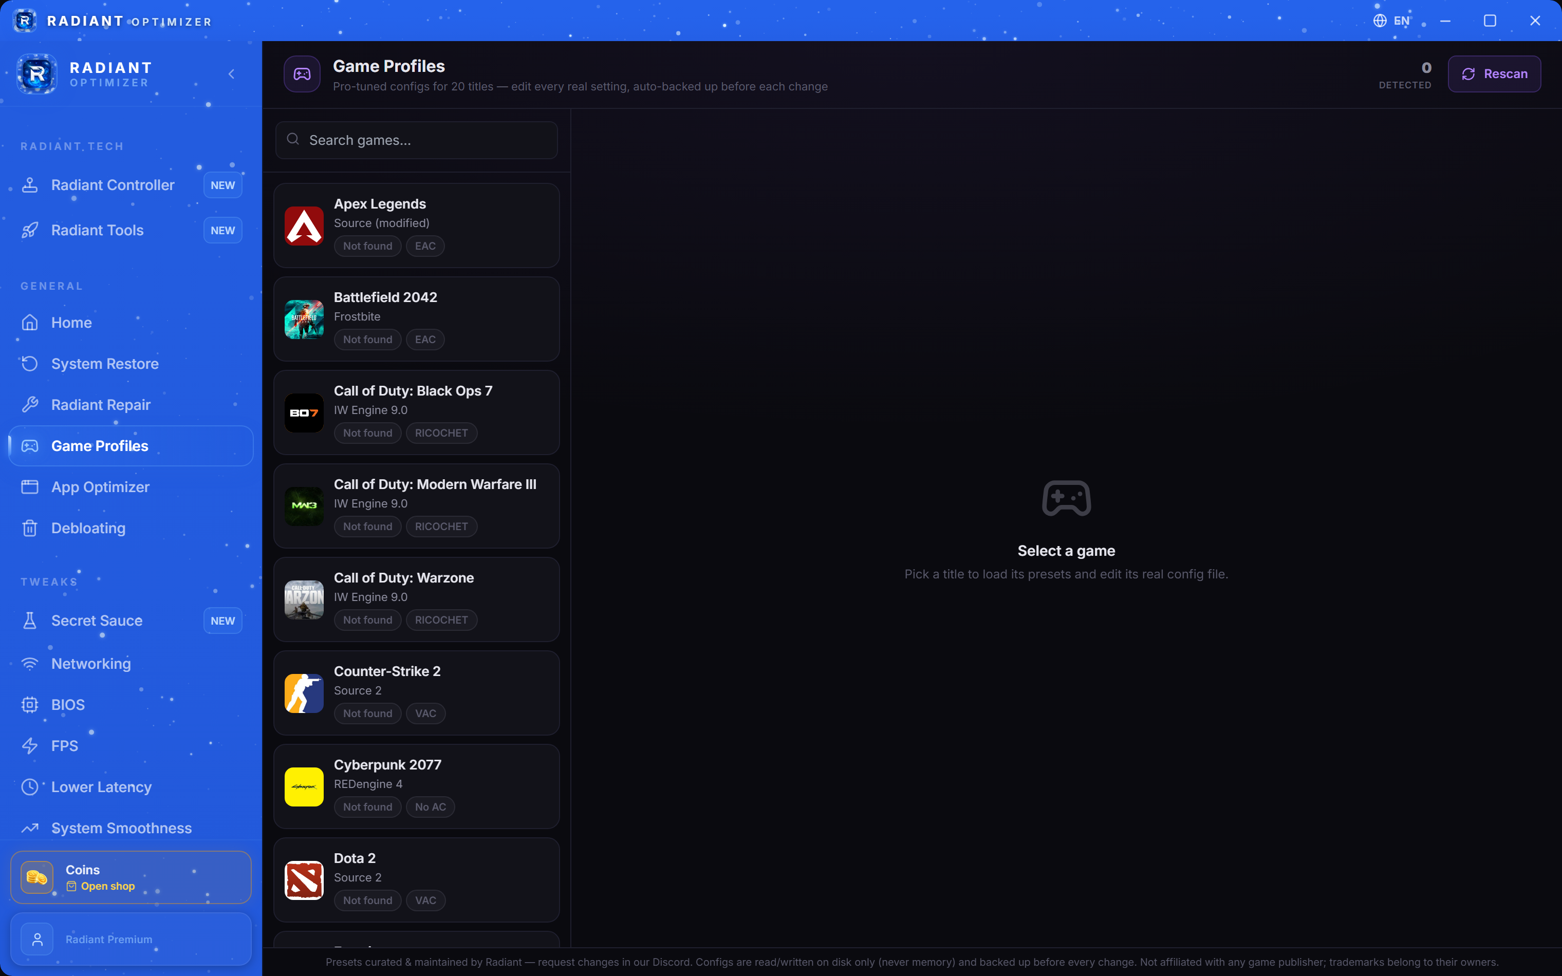The image size is (1562, 976).
Task: Open the Cyberpunk 2077 yellow icon
Action: [x=304, y=787]
